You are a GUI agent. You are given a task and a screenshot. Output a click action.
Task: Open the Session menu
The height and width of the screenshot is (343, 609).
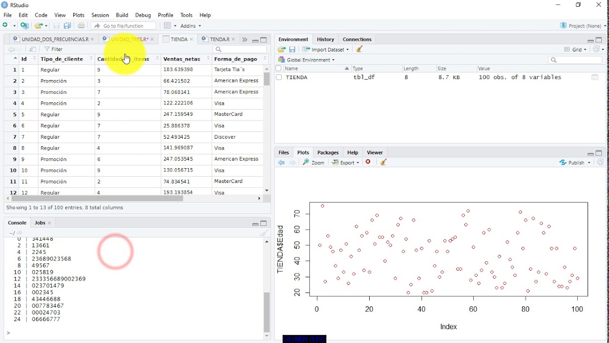[100, 15]
